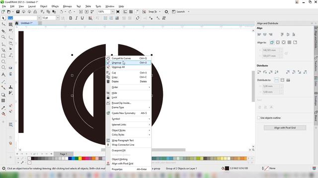Expand the Launch dropdown
The width and height of the screenshot is (318, 178).
click(189, 12)
